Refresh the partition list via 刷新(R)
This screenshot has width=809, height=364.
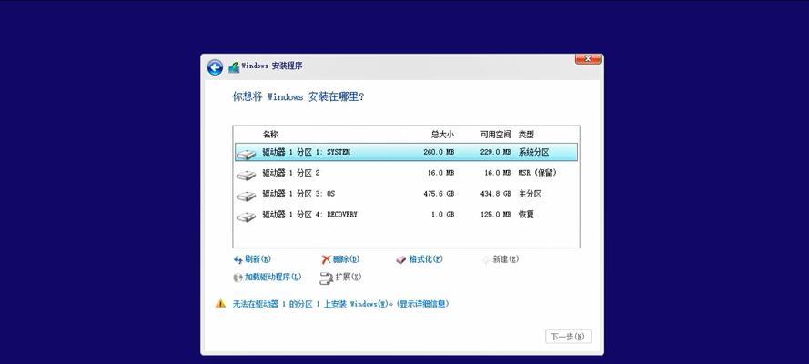258,259
